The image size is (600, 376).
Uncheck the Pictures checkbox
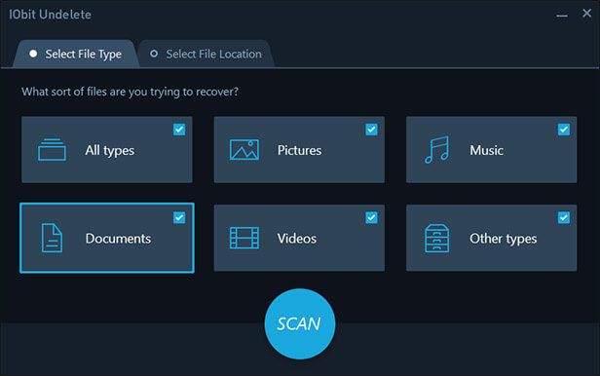(x=371, y=130)
